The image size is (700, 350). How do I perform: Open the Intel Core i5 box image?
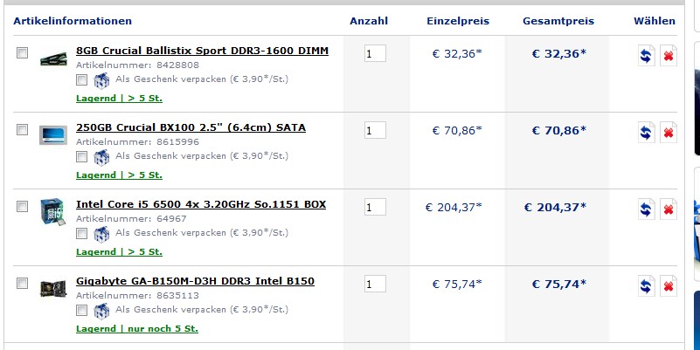click(x=52, y=211)
